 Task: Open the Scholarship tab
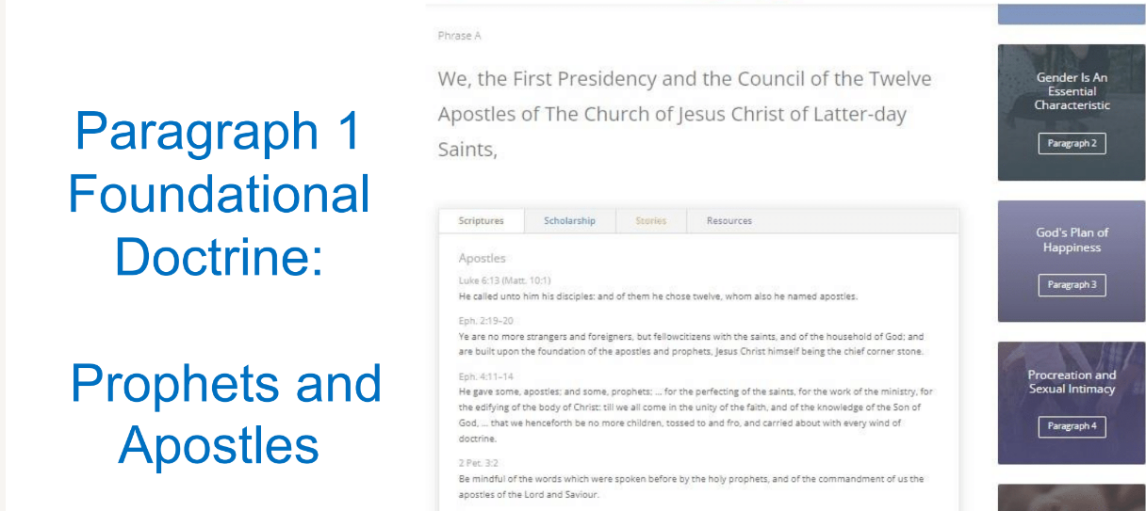(x=569, y=221)
